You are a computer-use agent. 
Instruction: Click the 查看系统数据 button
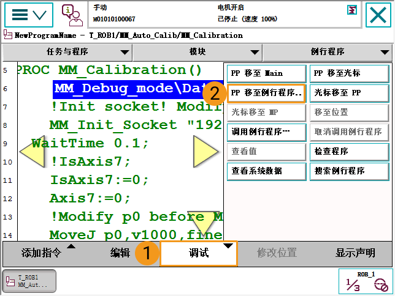pyautogui.click(x=267, y=172)
